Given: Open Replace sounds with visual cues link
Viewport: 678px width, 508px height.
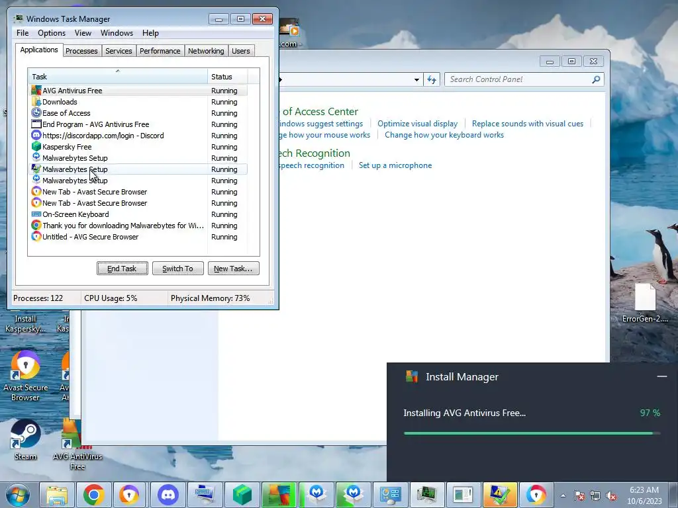Looking at the screenshot, I should pyautogui.click(x=528, y=124).
